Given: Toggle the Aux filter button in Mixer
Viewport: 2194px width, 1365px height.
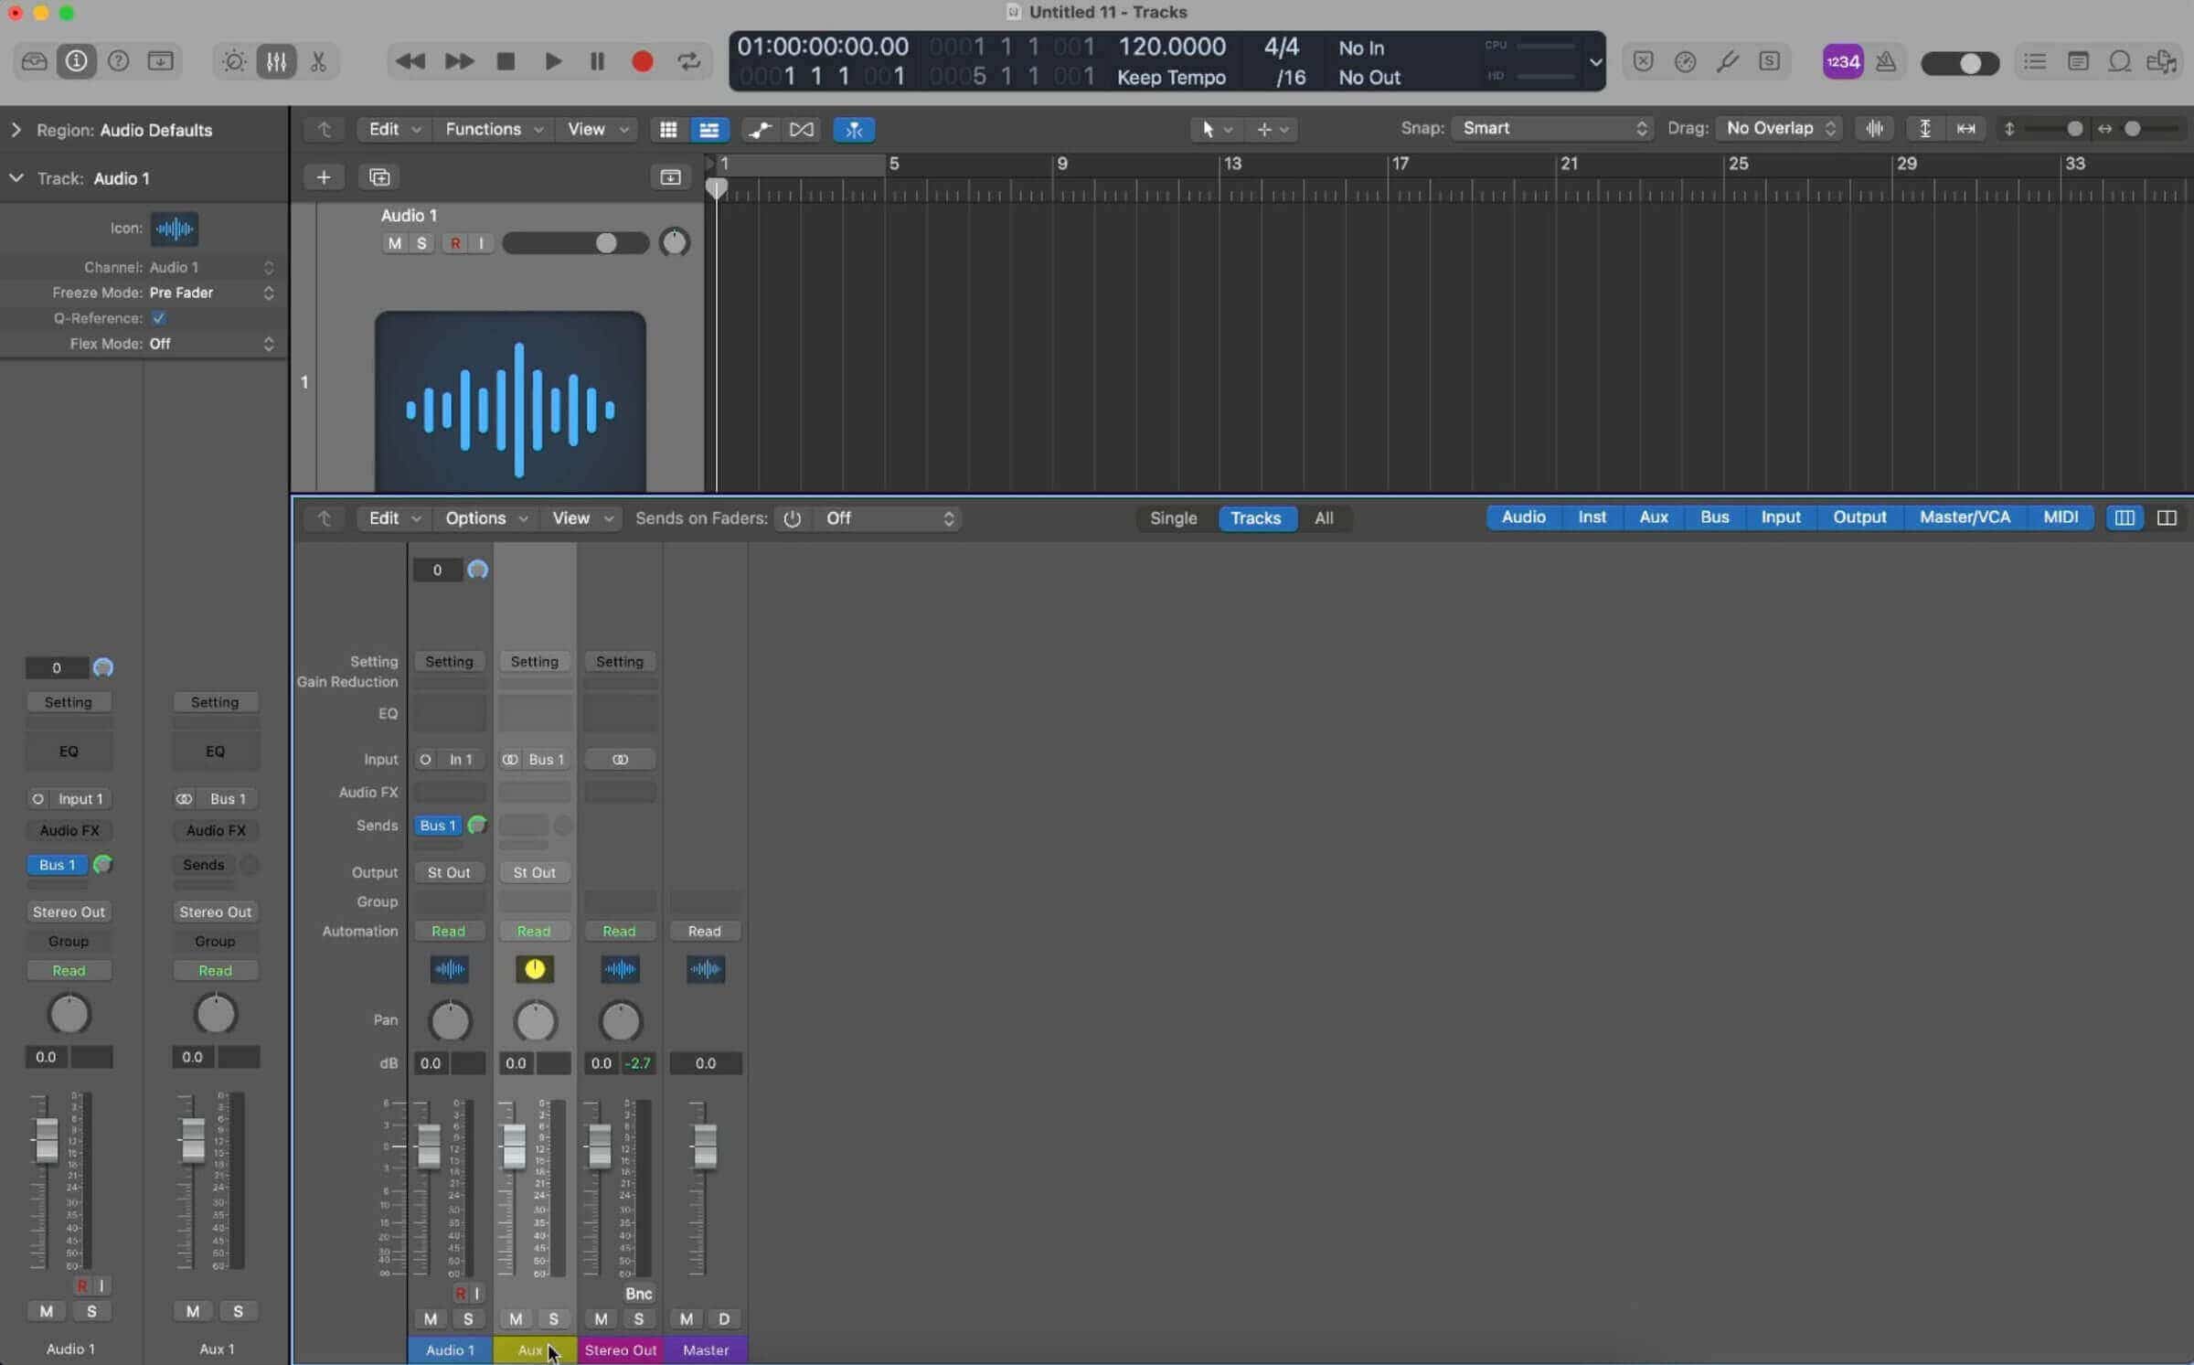Looking at the screenshot, I should click(x=1654, y=517).
